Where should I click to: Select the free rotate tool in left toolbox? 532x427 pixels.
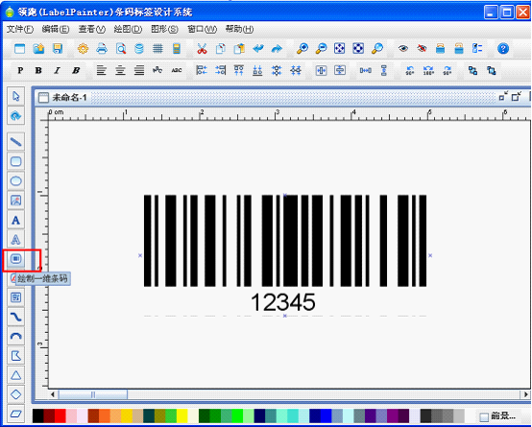(x=16, y=116)
